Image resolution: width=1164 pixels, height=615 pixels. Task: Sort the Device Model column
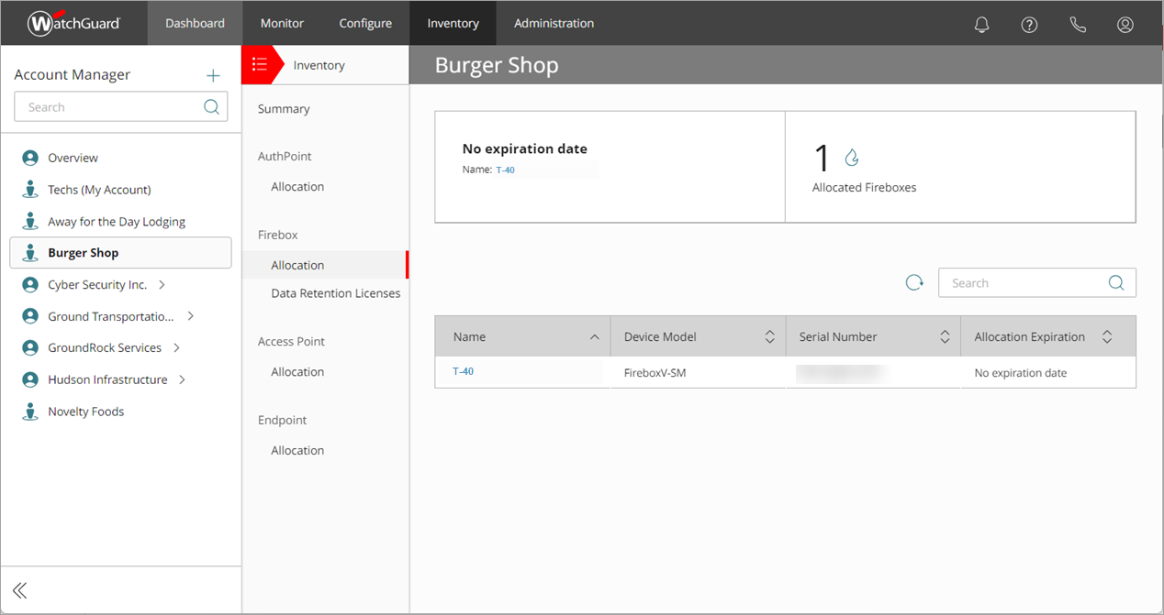(770, 336)
